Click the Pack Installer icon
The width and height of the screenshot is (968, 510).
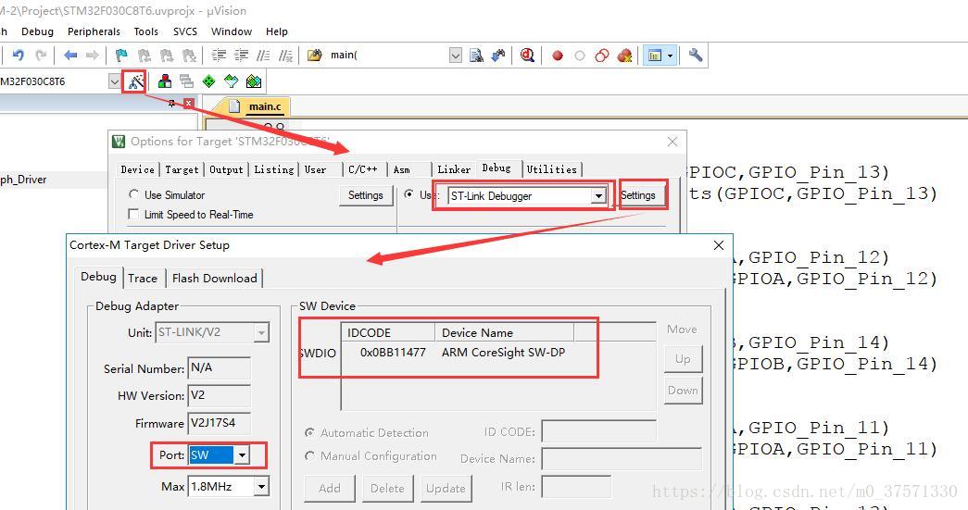(x=254, y=81)
